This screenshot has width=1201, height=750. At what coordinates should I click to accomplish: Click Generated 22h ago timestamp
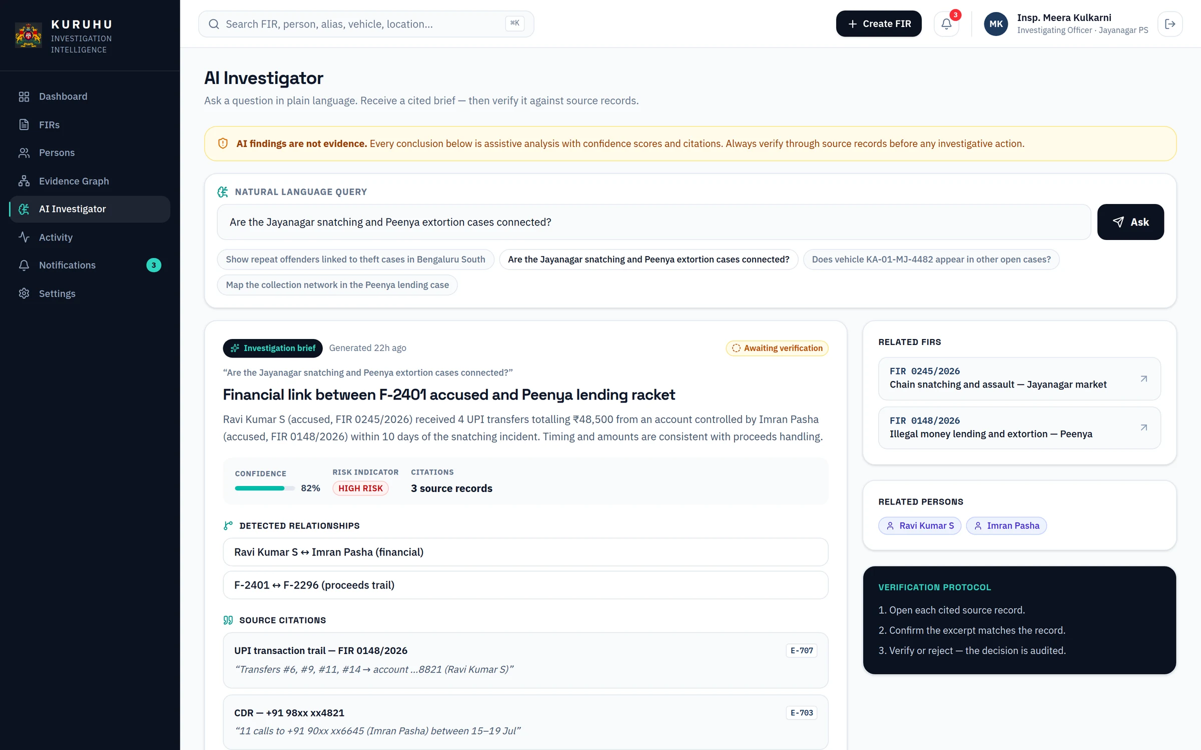tap(368, 348)
